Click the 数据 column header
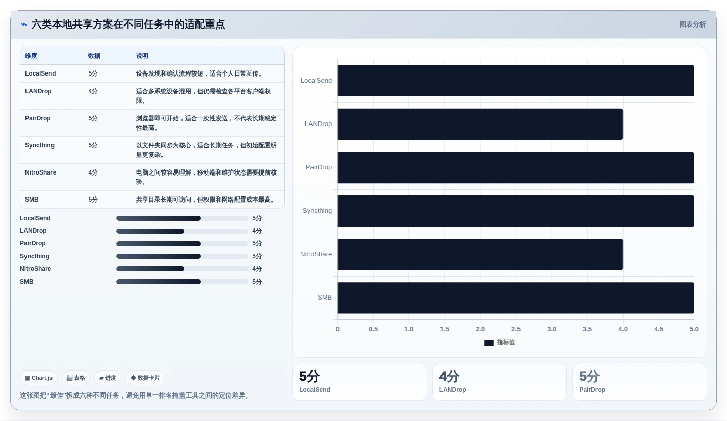 pyautogui.click(x=94, y=56)
